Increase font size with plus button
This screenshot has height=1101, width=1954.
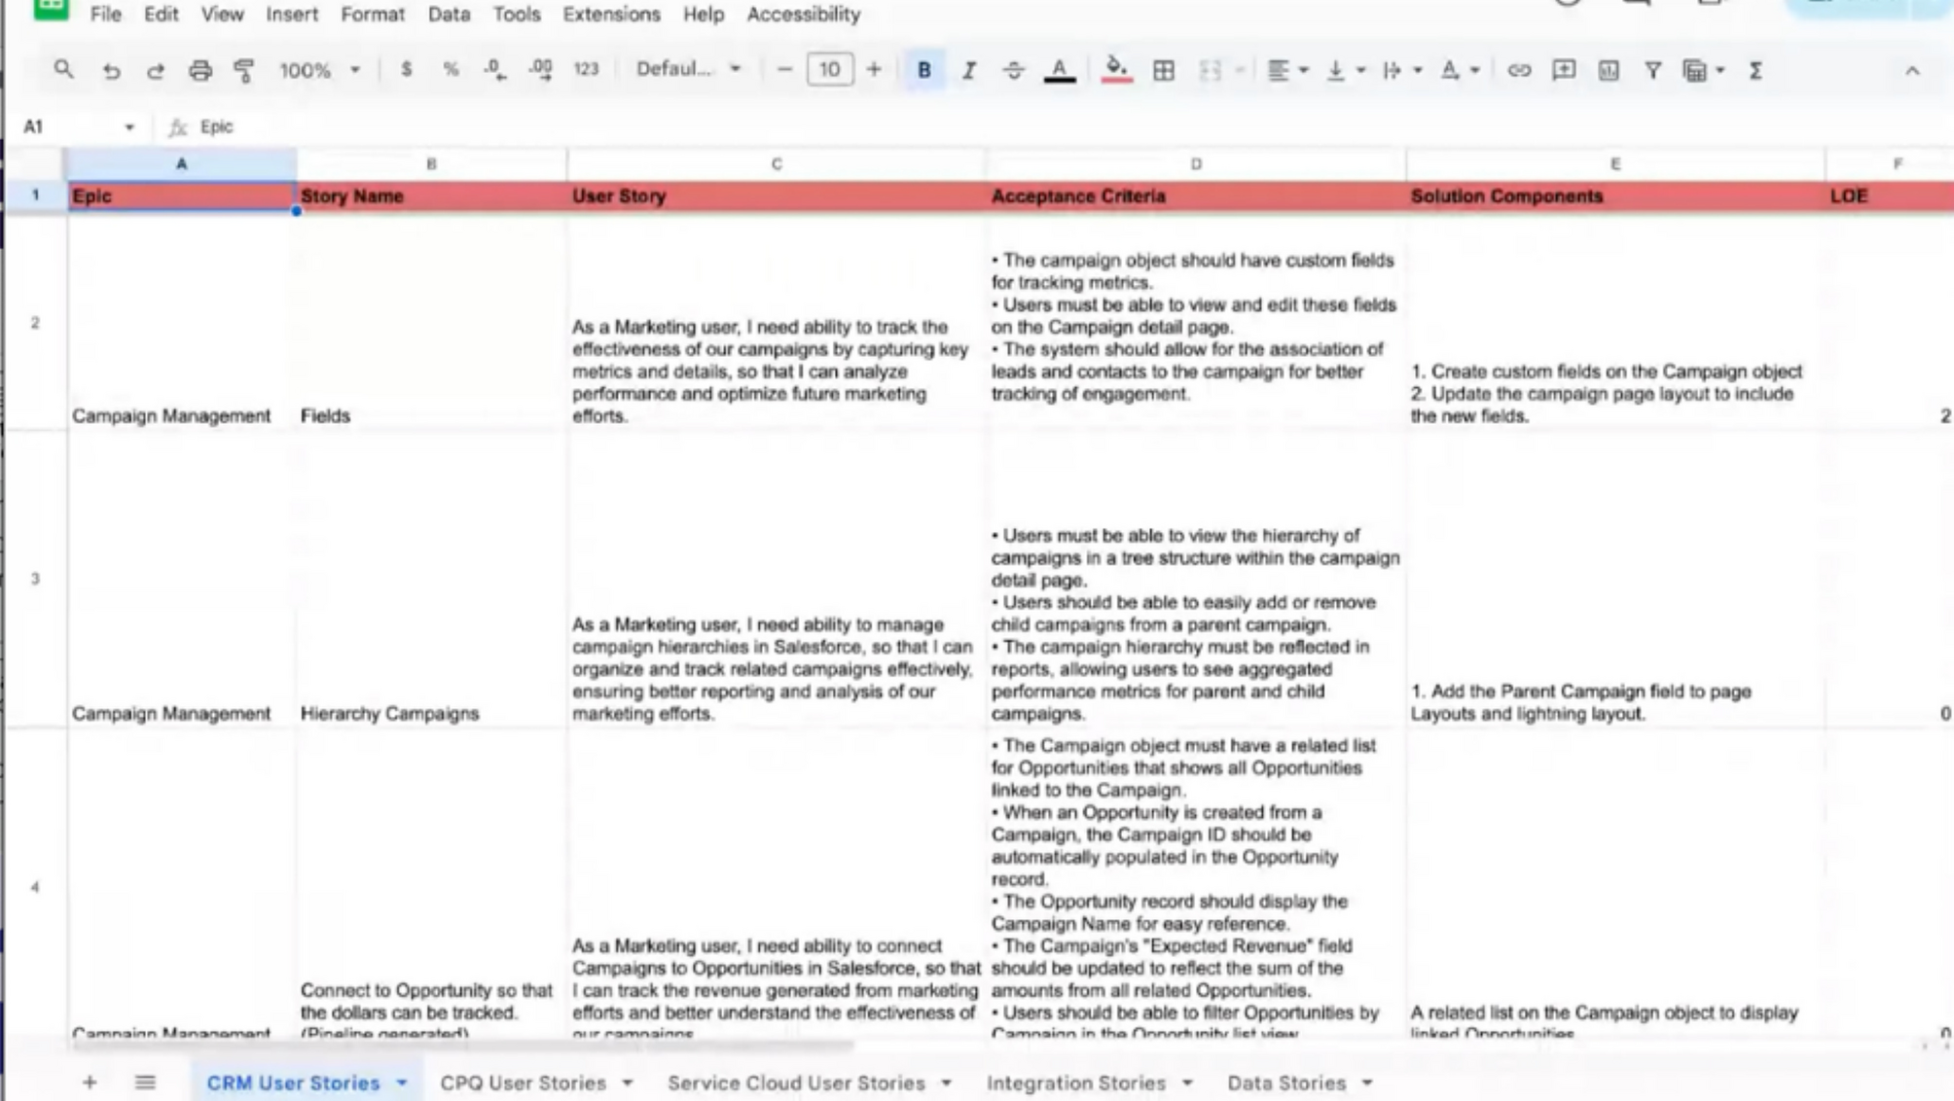pos(873,70)
